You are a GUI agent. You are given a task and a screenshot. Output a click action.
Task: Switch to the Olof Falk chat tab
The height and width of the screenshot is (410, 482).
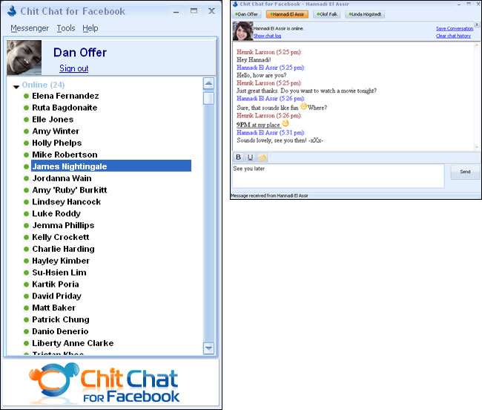[327, 14]
